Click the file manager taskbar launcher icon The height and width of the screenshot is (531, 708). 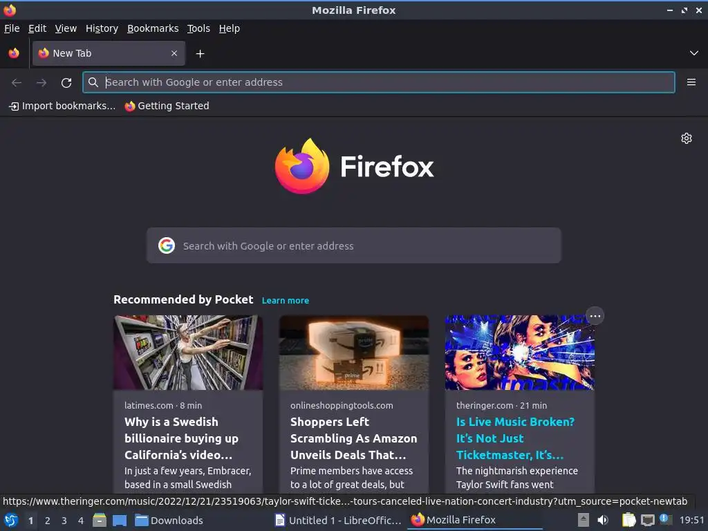100,520
